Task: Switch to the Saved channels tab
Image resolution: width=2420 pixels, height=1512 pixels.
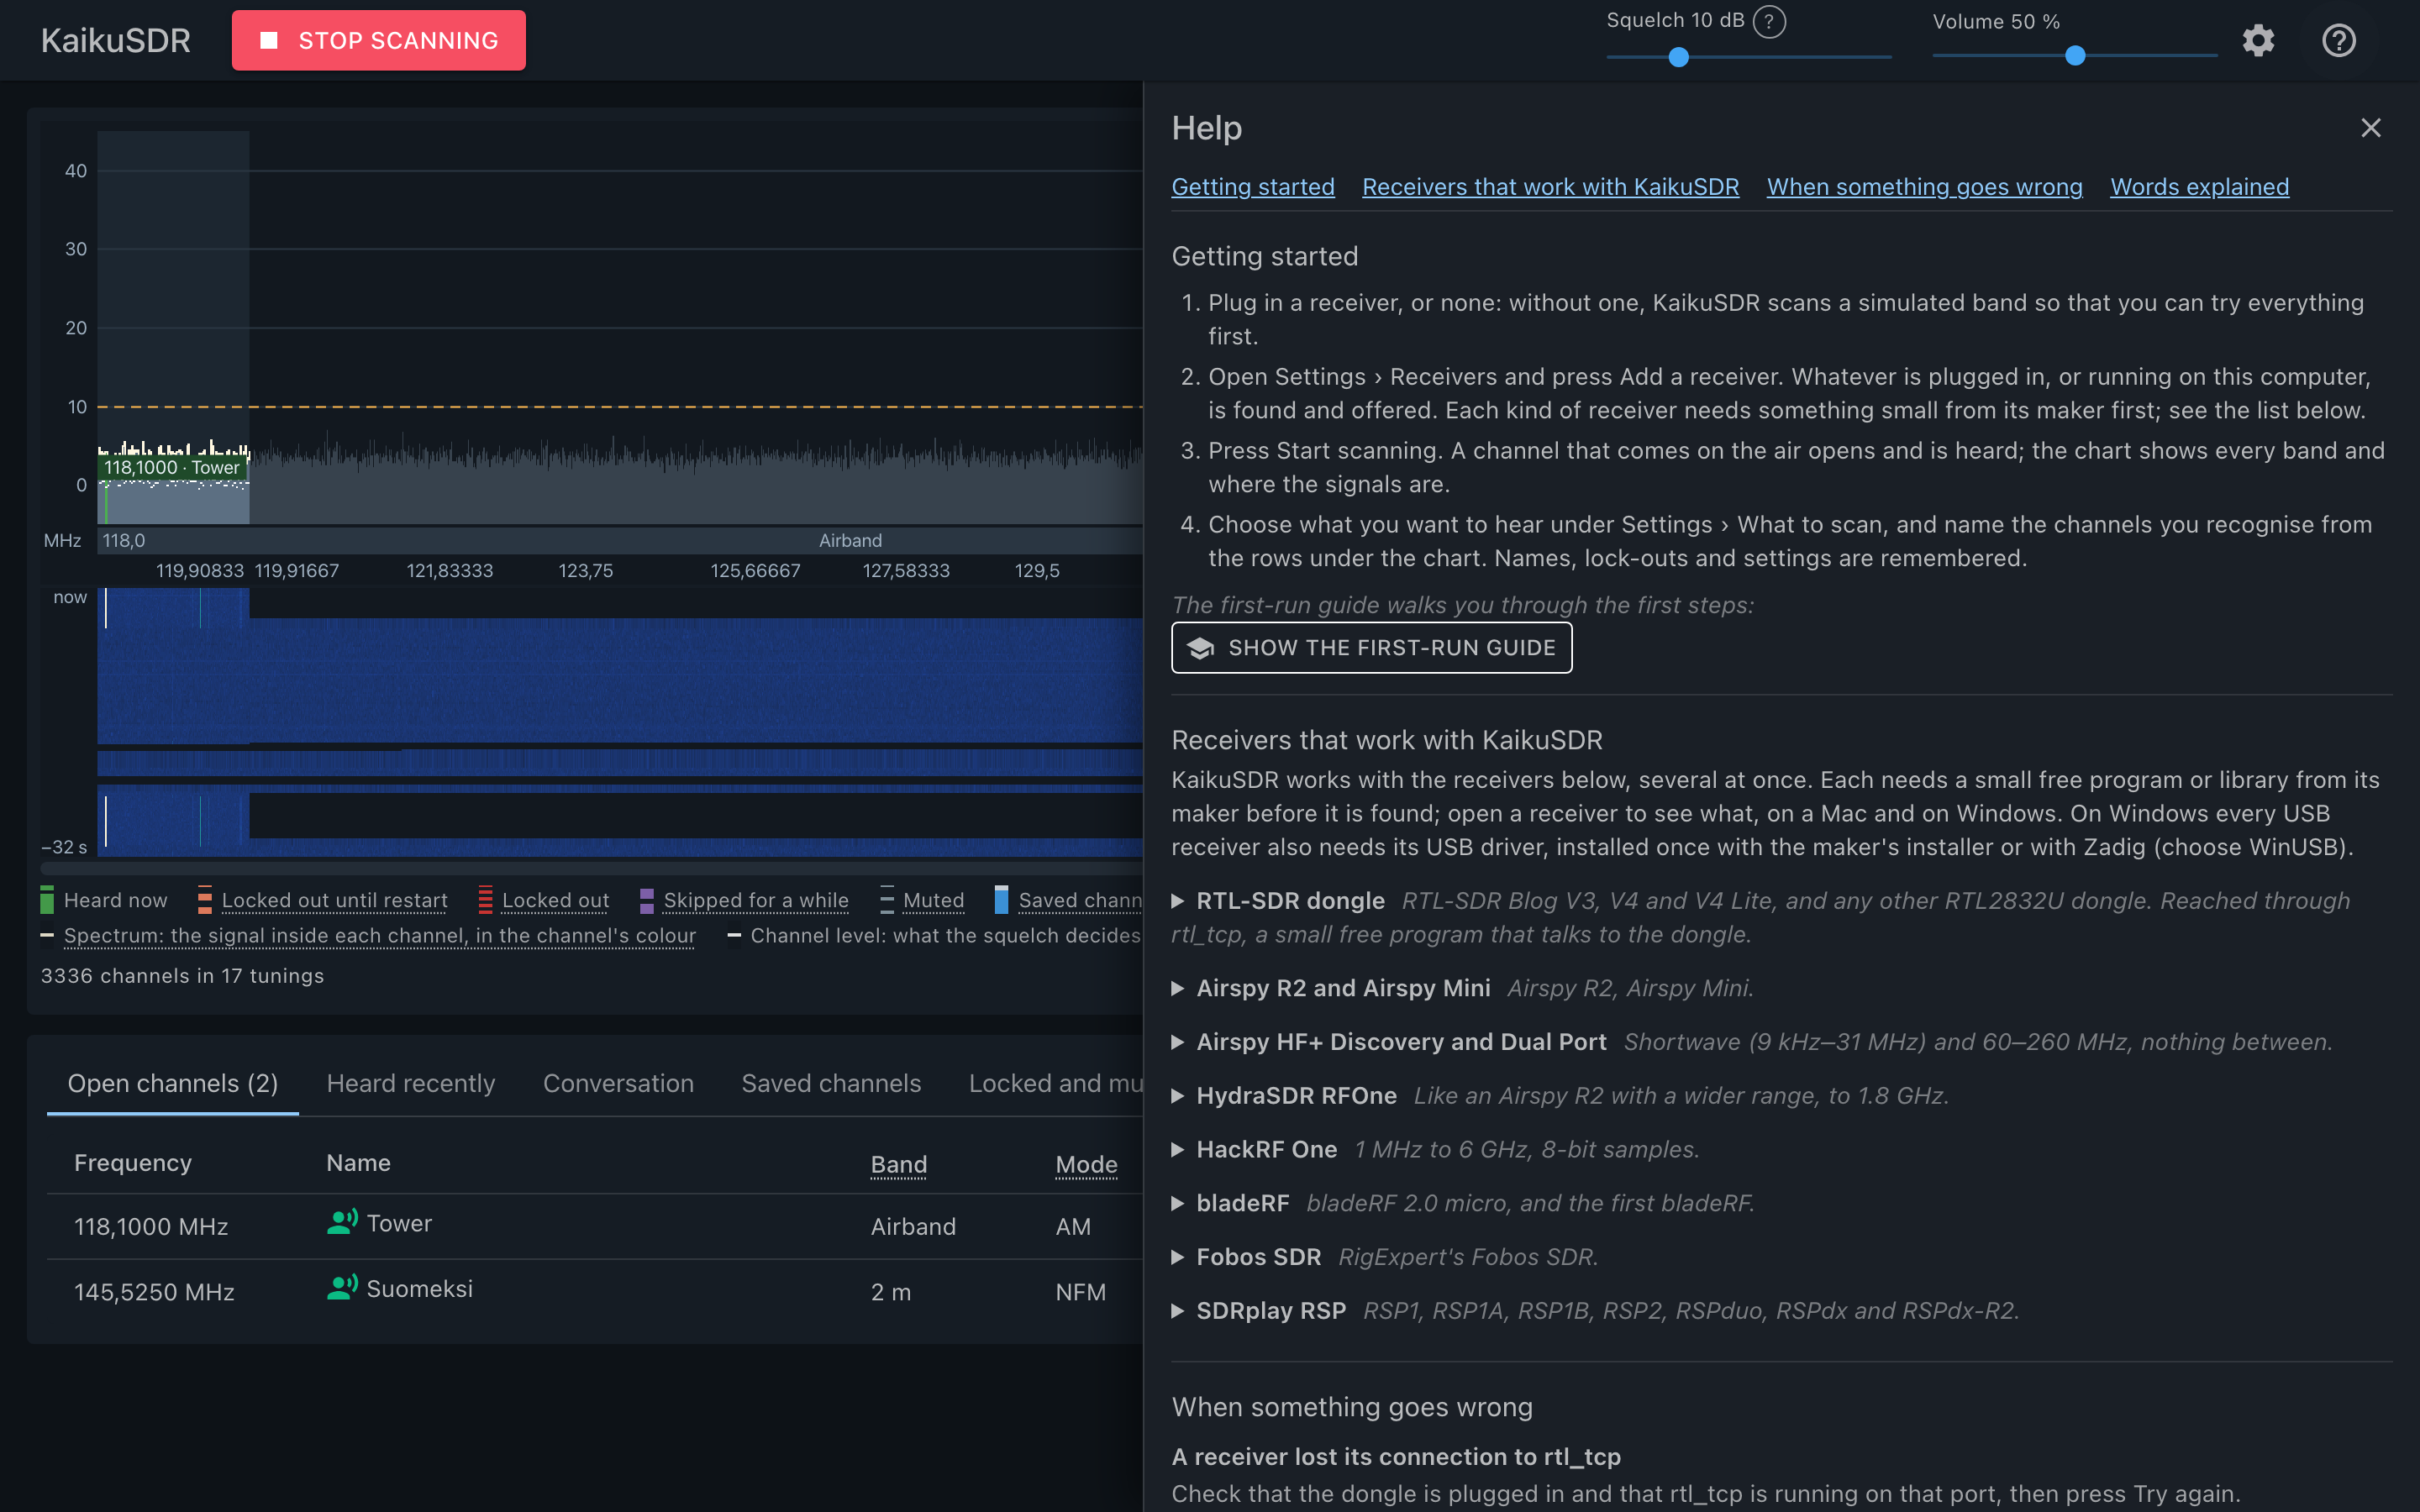Action: tap(831, 1084)
